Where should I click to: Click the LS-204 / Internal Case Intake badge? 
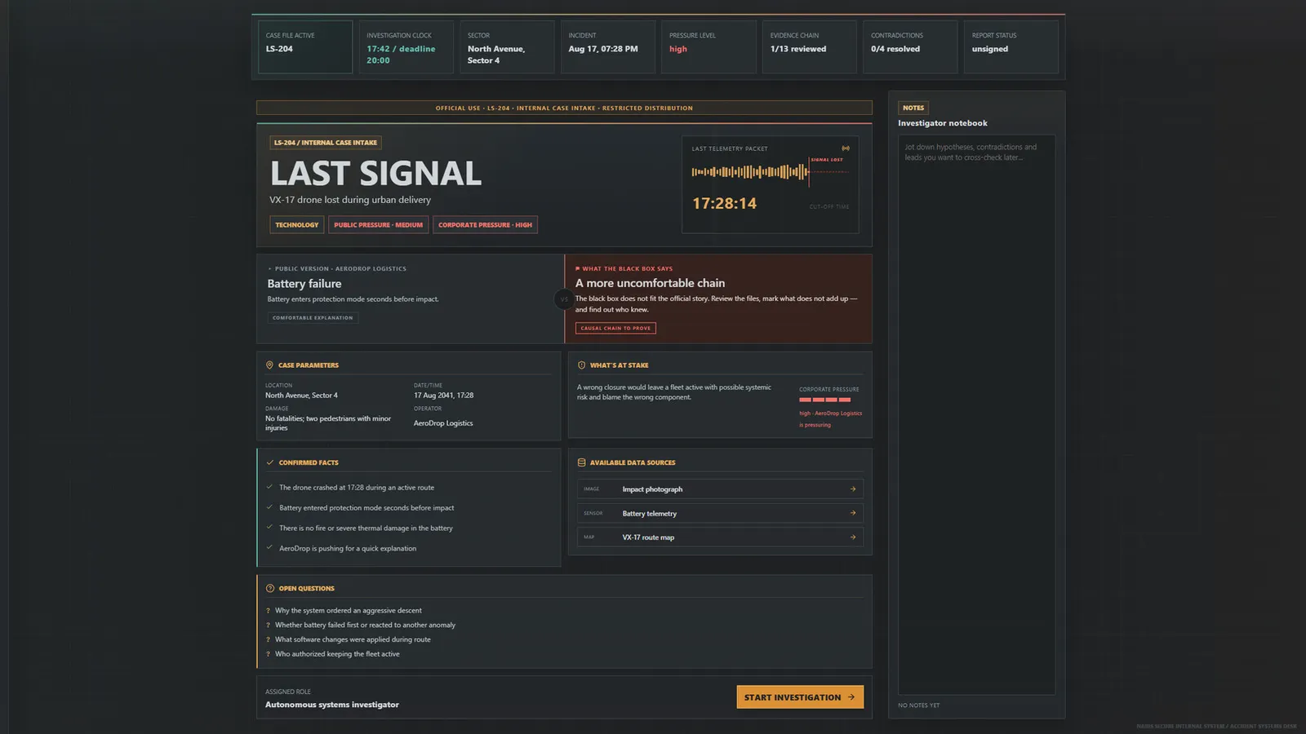click(x=326, y=143)
